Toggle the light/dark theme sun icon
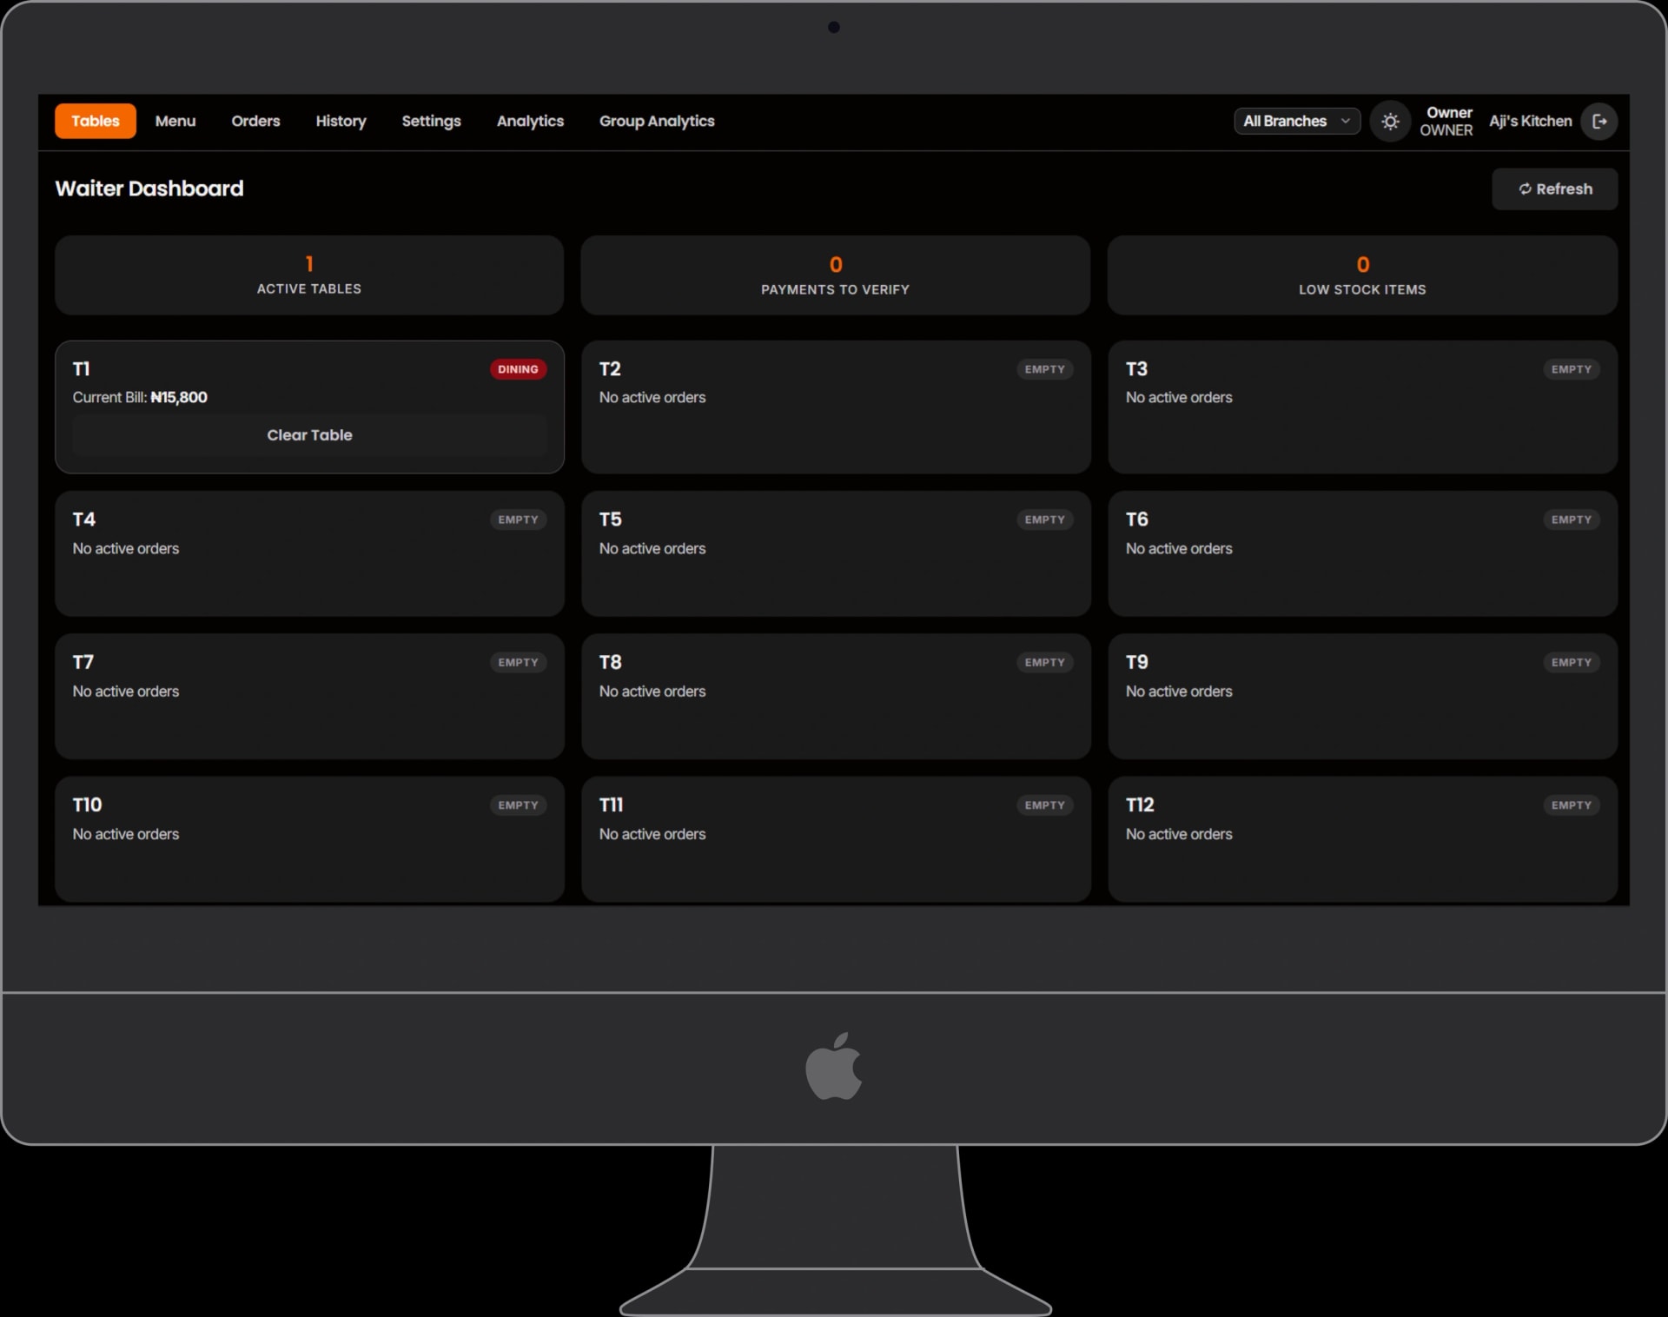The height and width of the screenshot is (1317, 1668). (x=1390, y=122)
